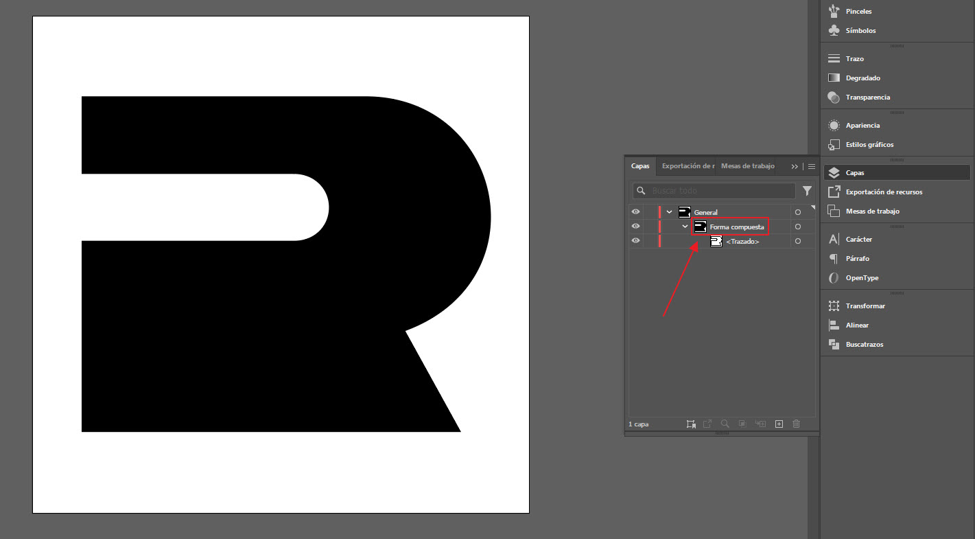Click the Forma compuesta thumbnail
The width and height of the screenshot is (975, 539).
tap(701, 227)
